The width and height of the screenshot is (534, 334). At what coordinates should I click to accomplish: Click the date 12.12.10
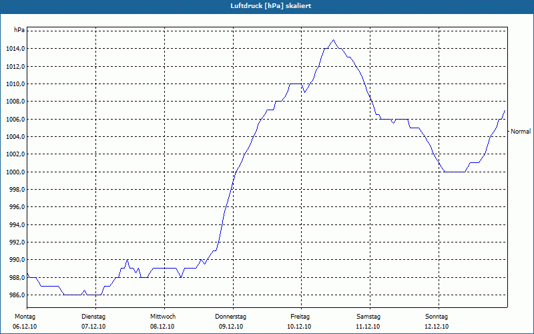coord(437,327)
